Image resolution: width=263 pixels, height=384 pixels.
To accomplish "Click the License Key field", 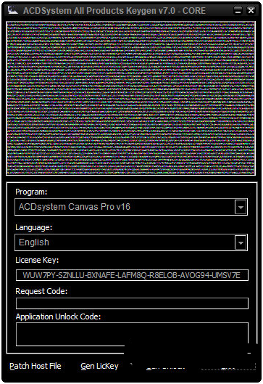I will tap(132, 275).
